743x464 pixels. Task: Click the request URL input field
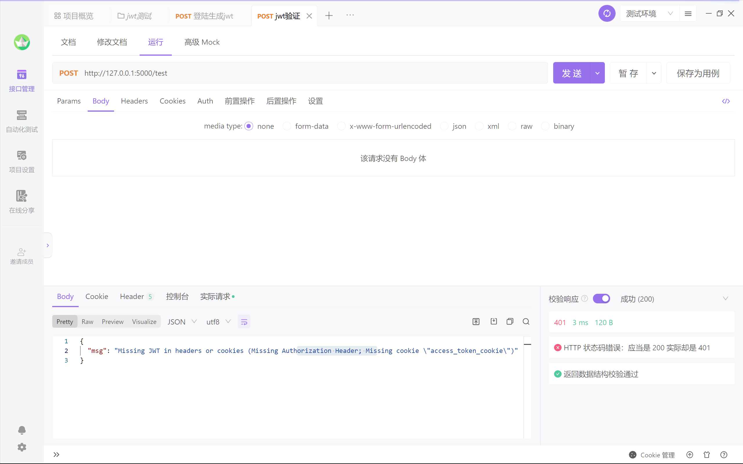pos(307,73)
